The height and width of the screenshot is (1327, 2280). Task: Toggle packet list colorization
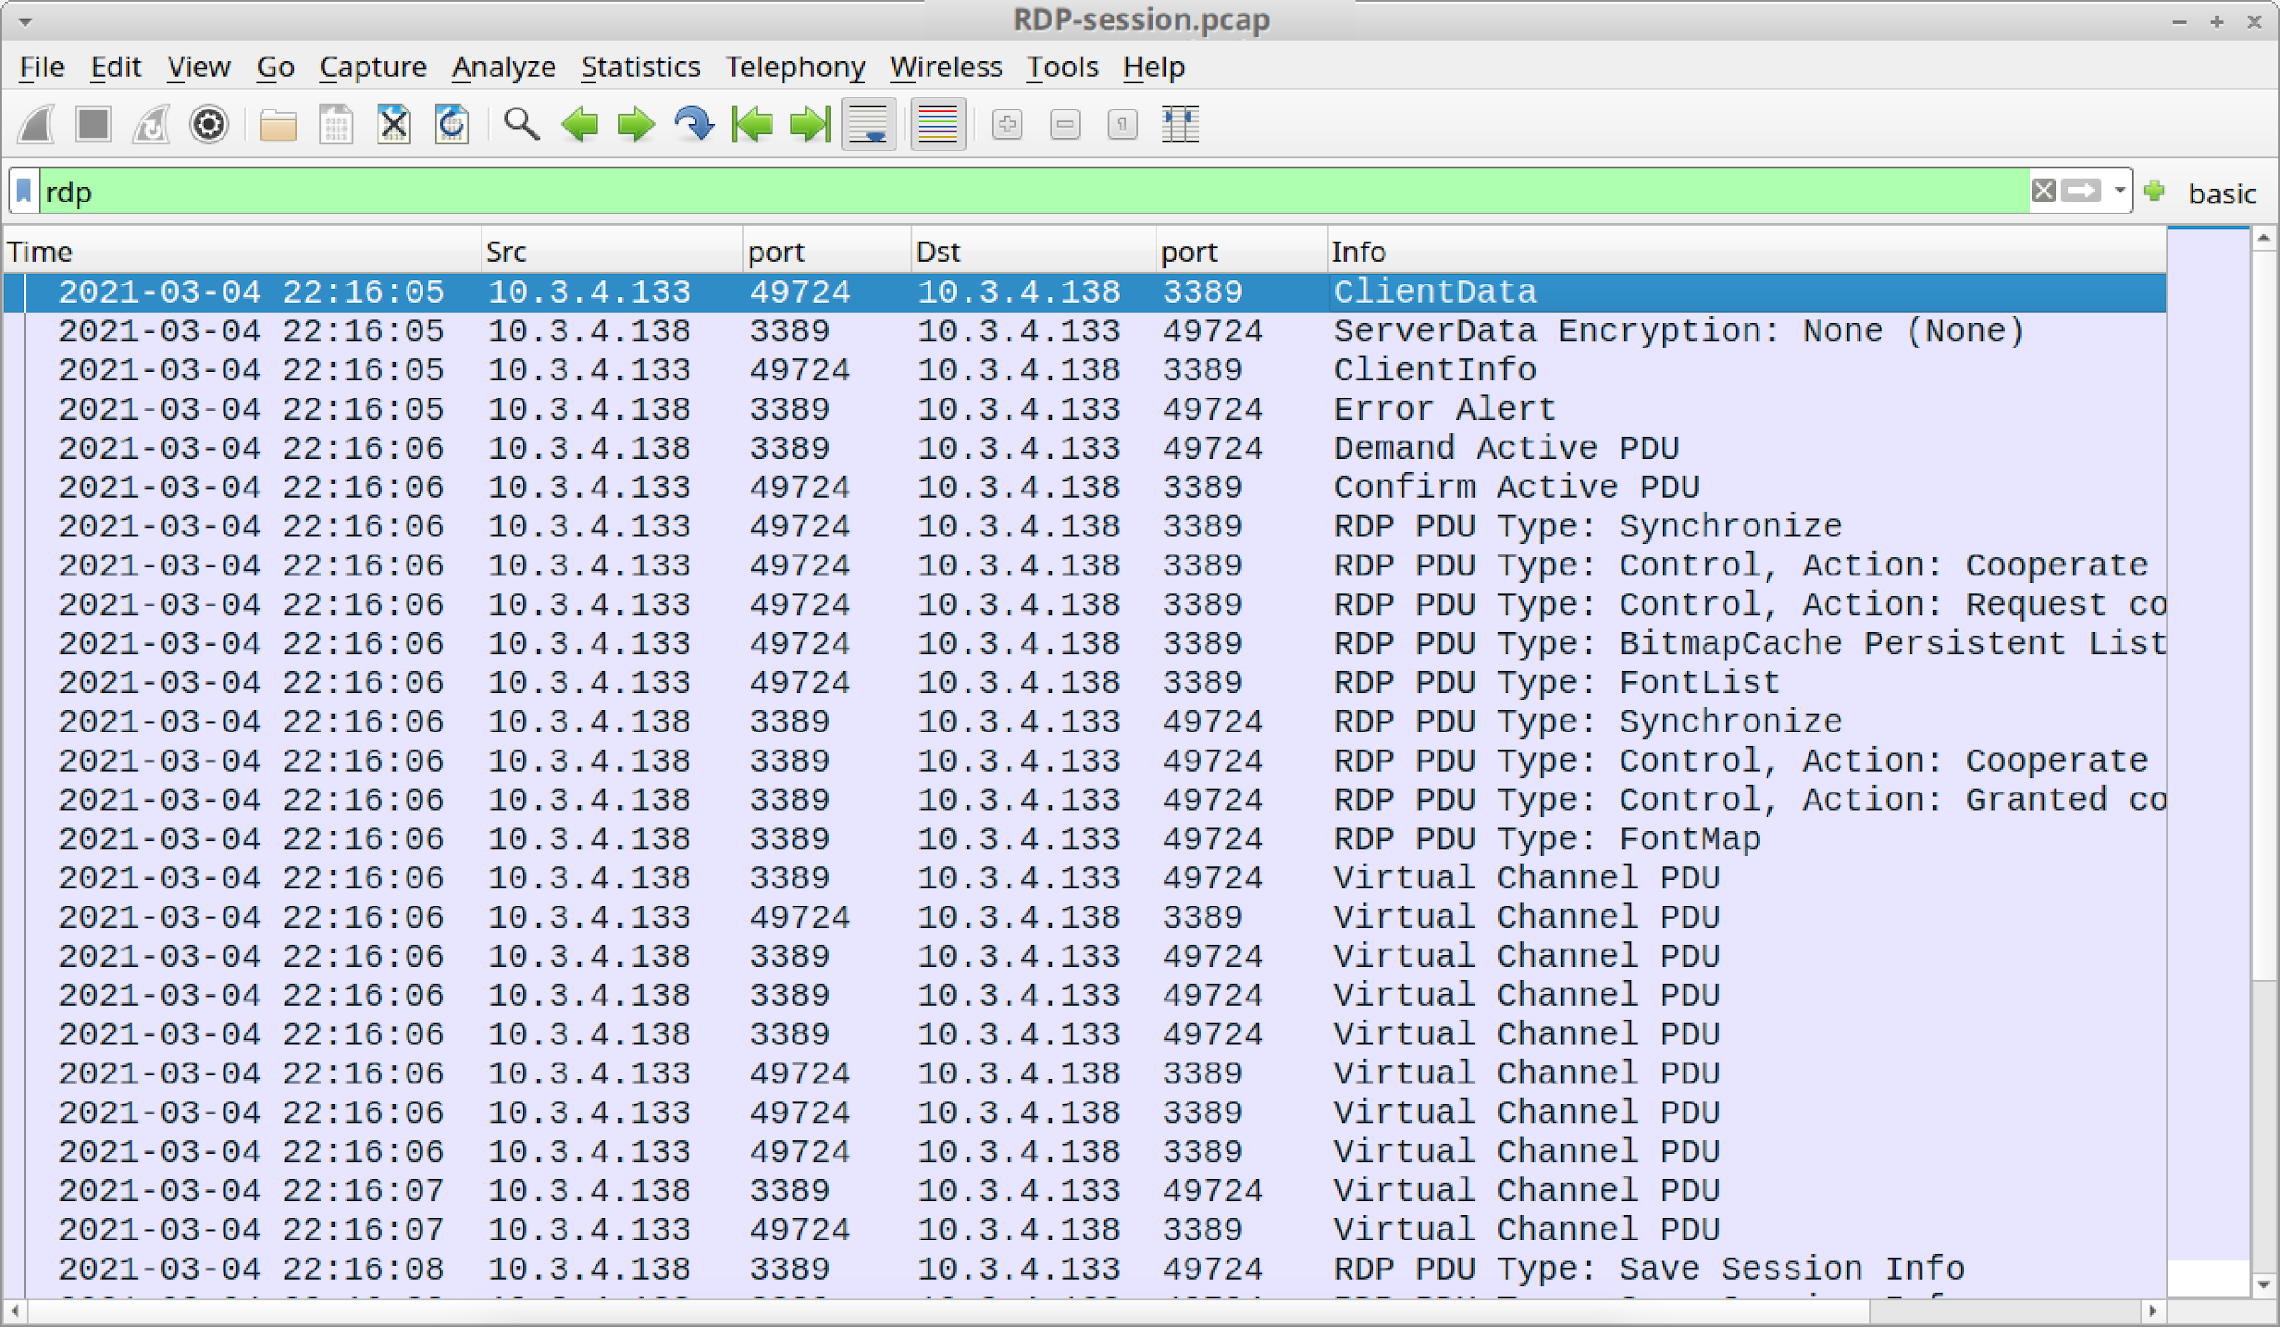point(938,125)
